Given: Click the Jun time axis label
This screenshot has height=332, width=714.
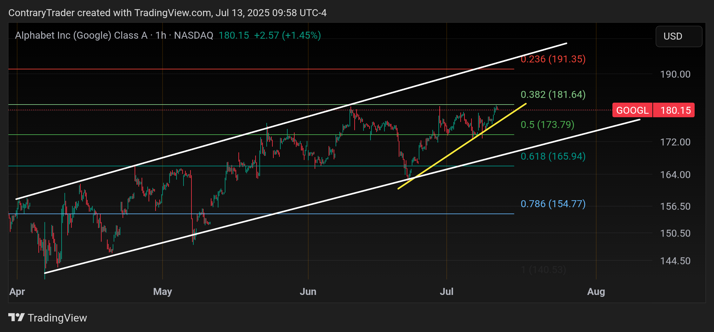Looking at the screenshot, I should (308, 292).
